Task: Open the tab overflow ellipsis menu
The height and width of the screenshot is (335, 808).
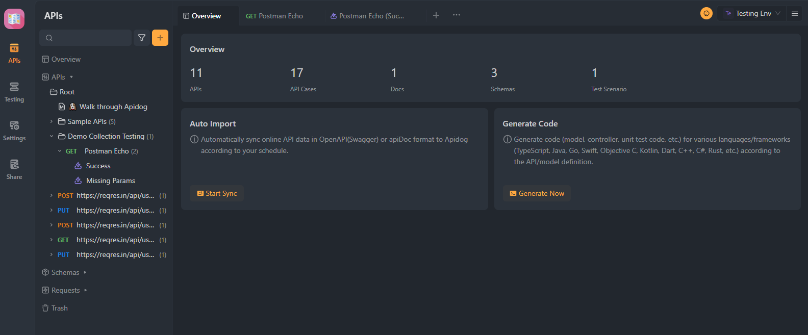Action: point(457,15)
